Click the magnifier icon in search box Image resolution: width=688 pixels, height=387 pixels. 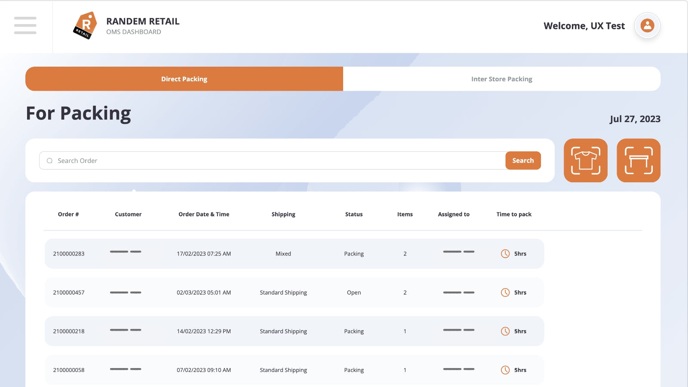(49, 161)
